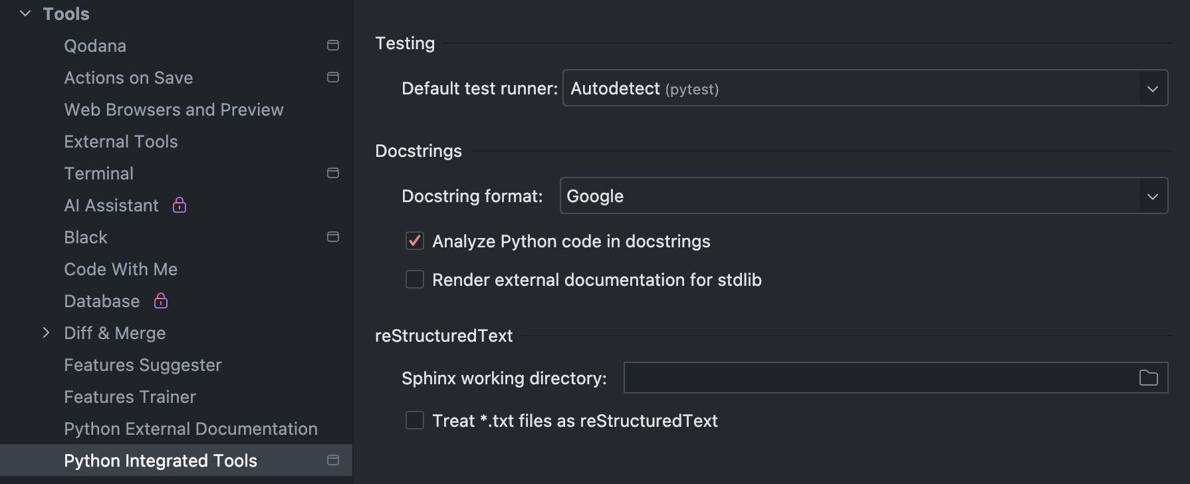
Task: Open the Default test runner dropdown
Action: pyautogui.click(x=865, y=88)
